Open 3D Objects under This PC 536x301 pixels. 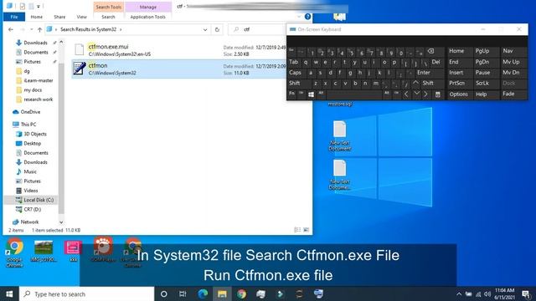[x=35, y=134]
